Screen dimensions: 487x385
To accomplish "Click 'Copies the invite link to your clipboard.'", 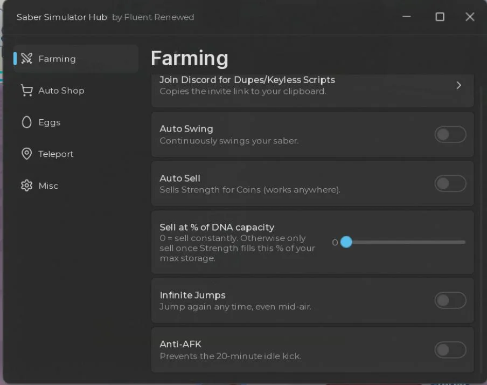I will (243, 92).
